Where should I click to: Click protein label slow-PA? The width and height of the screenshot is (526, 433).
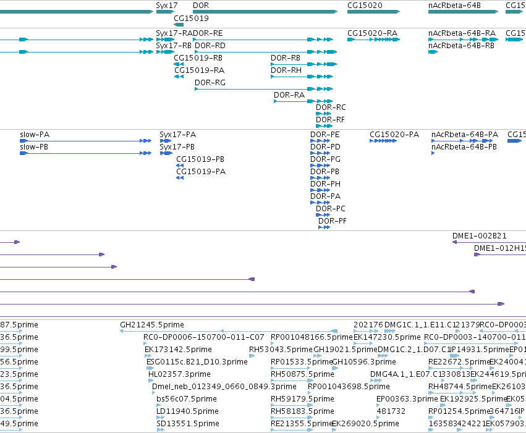[35, 135]
